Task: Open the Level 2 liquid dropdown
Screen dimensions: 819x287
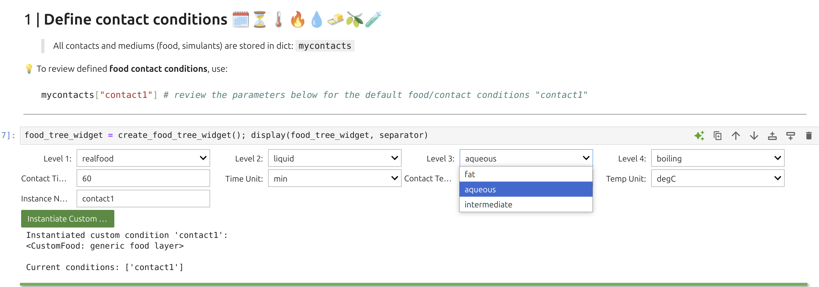Action: coord(335,158)
